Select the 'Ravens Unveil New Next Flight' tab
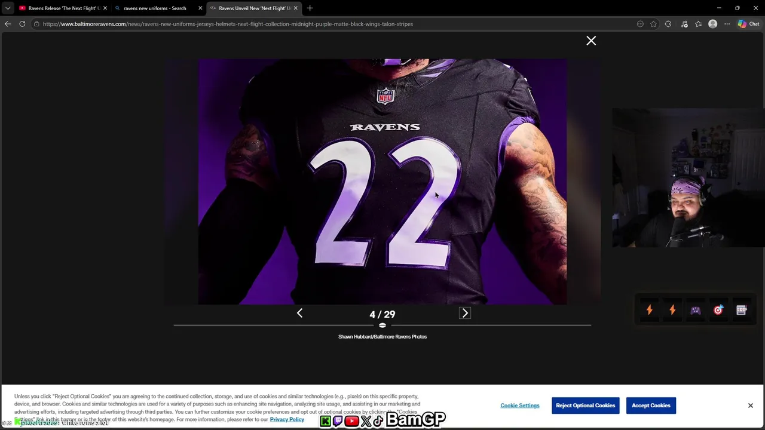765x430 pixels. pyautogui.click(x=254, y=8)
